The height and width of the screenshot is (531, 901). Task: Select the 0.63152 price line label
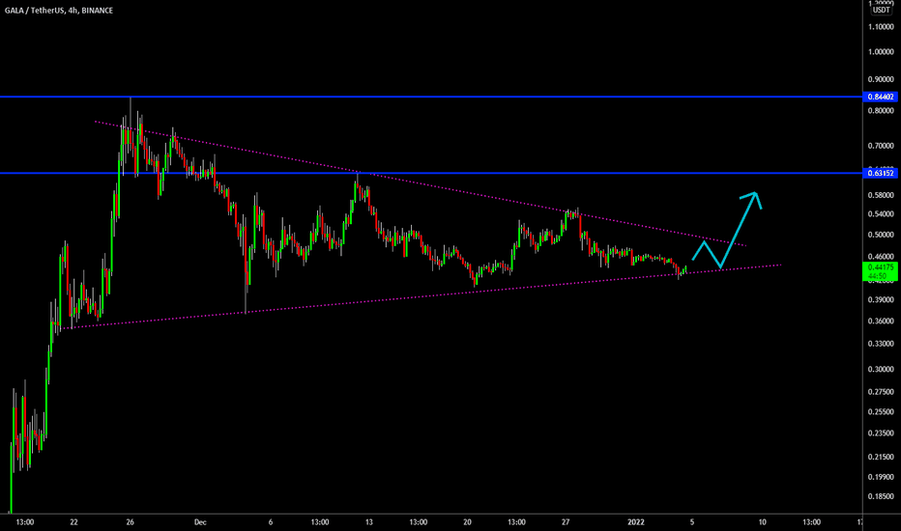881,174
